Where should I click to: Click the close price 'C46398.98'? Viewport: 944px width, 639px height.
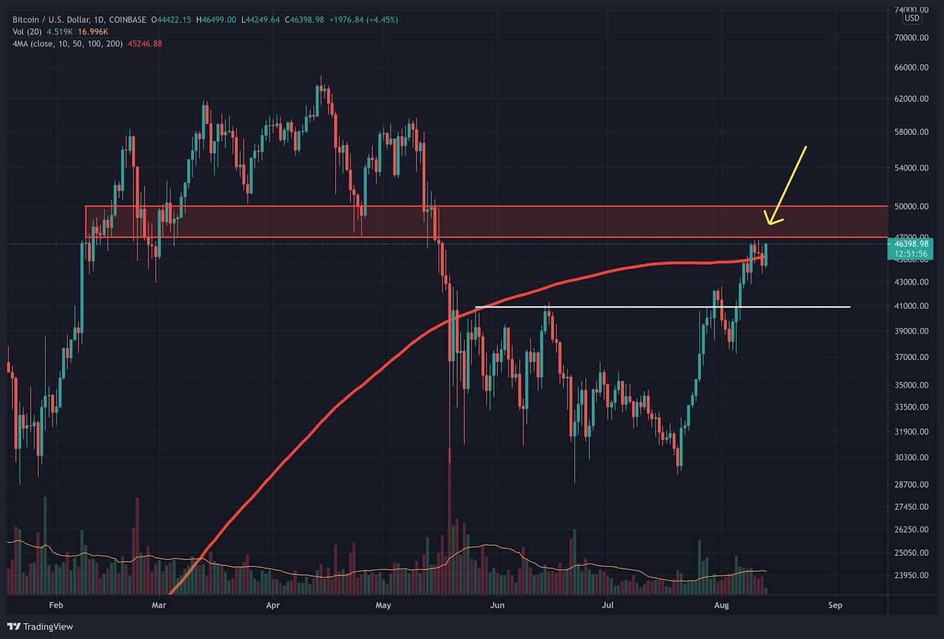tap(304, 20)
